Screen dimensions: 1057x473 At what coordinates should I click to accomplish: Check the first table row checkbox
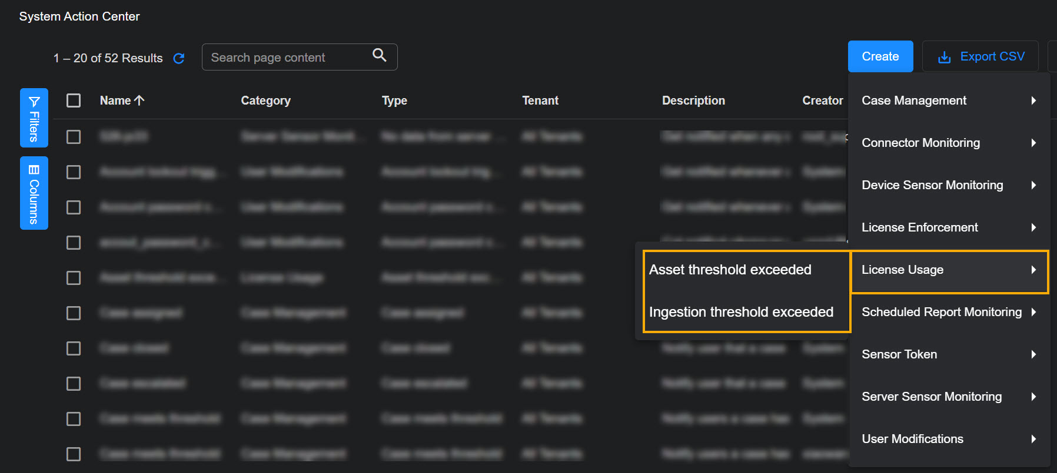tap(74, 137)
